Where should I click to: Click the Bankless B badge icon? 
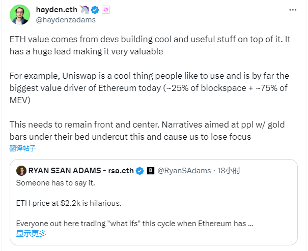point(151,171)
